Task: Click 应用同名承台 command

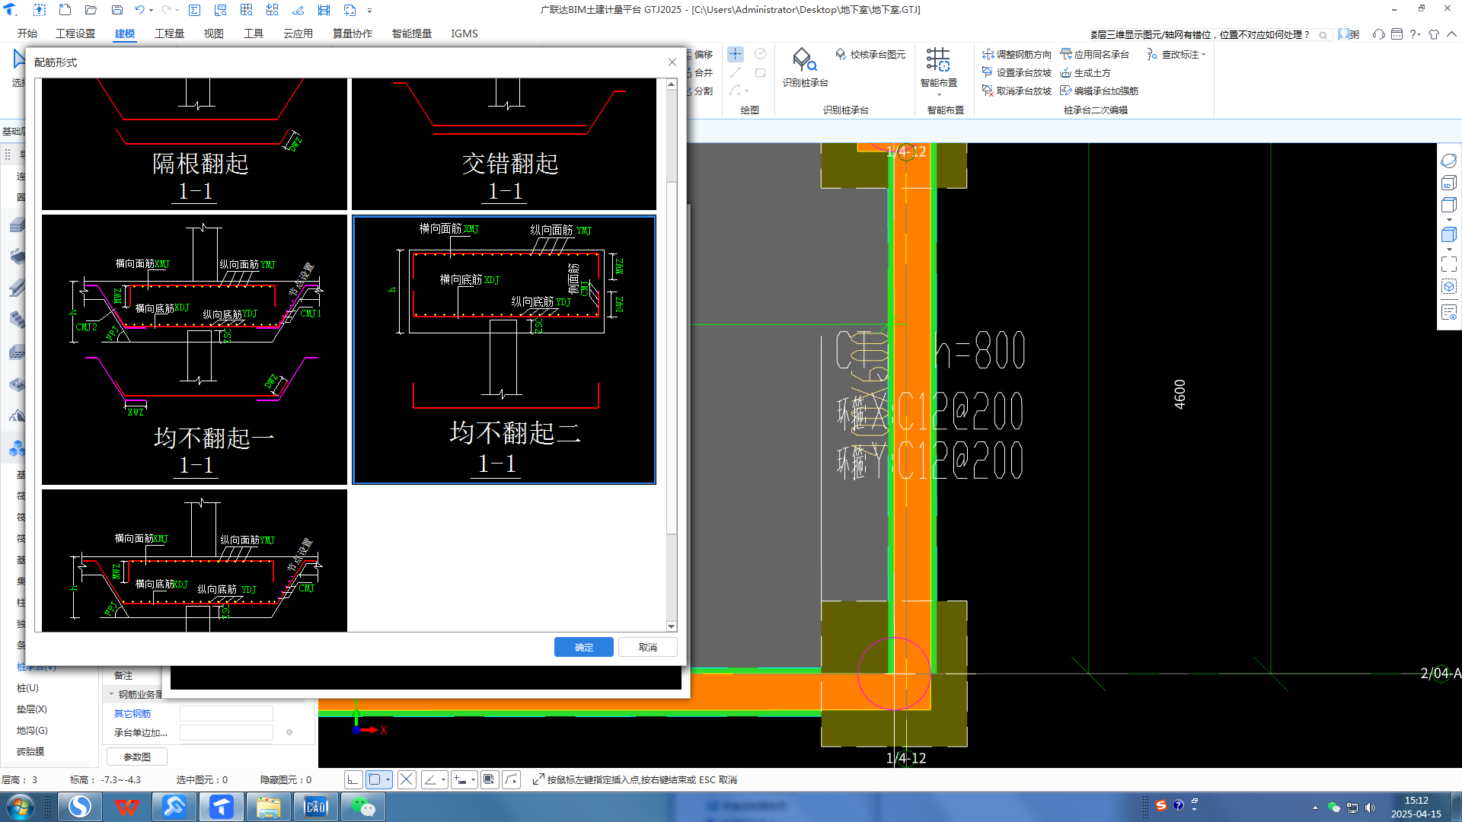Action: coord(1095,54)
